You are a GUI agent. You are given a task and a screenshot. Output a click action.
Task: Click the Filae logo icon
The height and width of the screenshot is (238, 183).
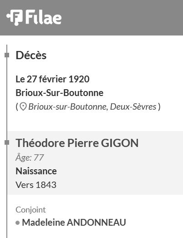click(x=15, y=17)
